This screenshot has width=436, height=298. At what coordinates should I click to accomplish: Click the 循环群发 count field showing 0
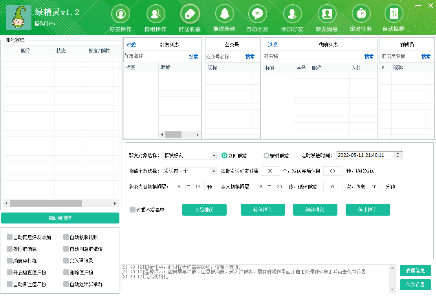pos(333,187)
